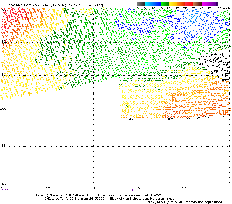Click the longitude label '27'
Image resolution: width=232 pixels, height=204 pixels.
click(184, 188)
